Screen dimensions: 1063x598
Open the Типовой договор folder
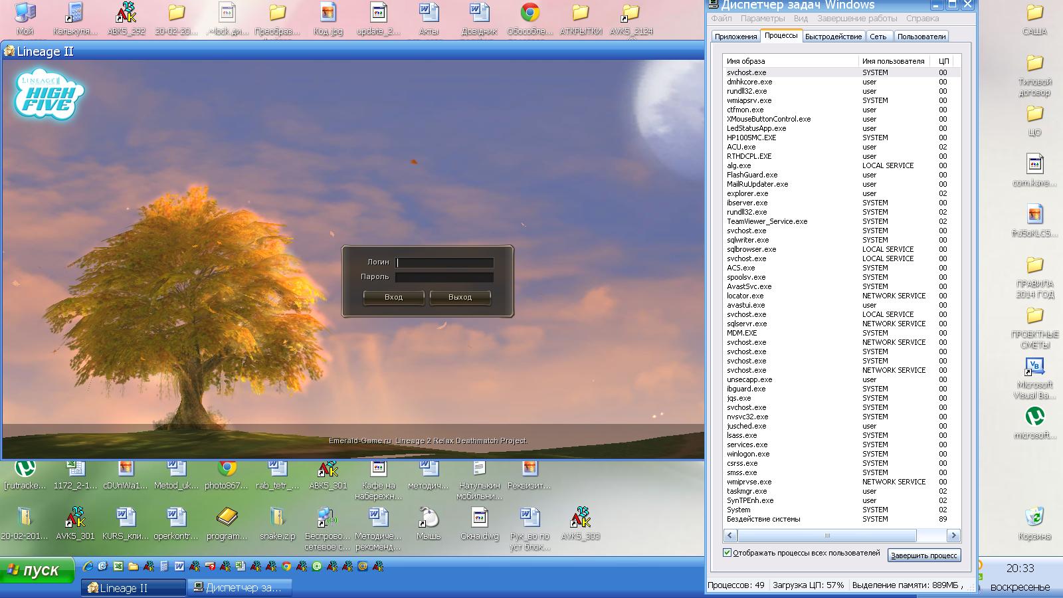(1034, 74)
